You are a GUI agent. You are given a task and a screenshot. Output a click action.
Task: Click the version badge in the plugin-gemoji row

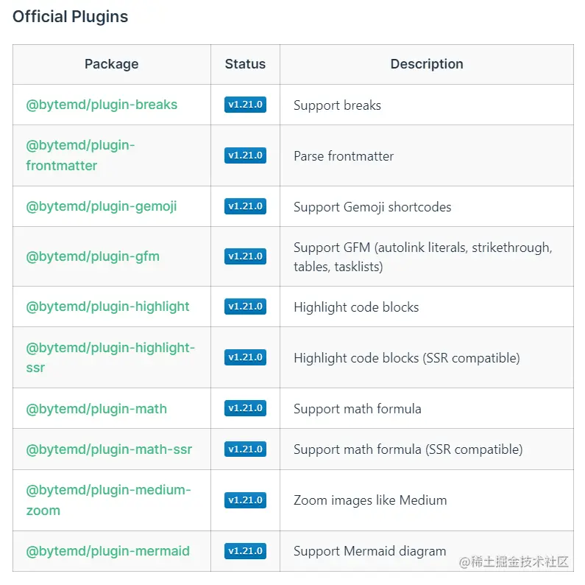[x=245, y=206]
